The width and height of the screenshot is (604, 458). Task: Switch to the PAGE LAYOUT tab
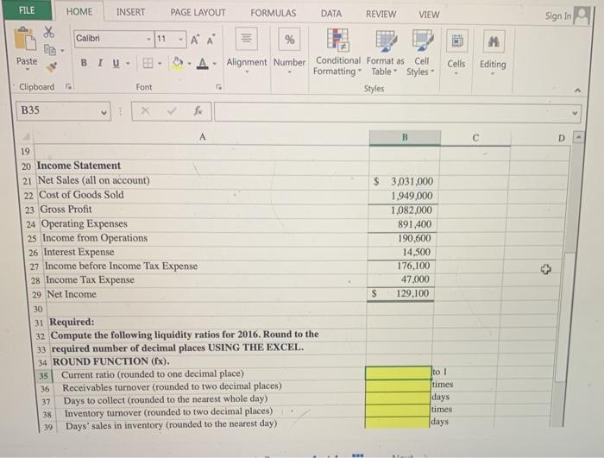[x=198, y=13]
